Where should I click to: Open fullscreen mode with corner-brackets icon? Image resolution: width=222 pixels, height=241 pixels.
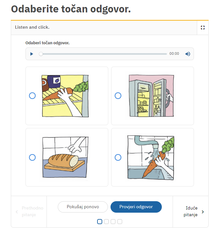[x=203, y=27]
